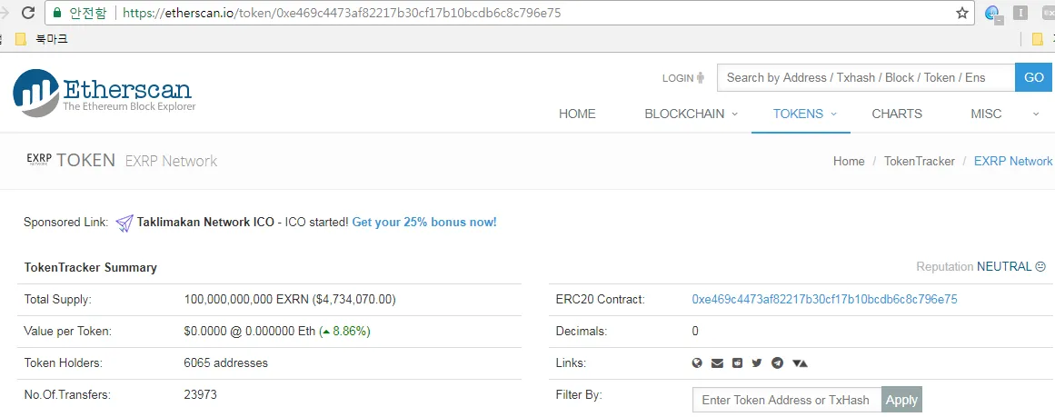Click the Home breadcrumb link
Viewport: 1055px width, 417px height.
[849, 162]
